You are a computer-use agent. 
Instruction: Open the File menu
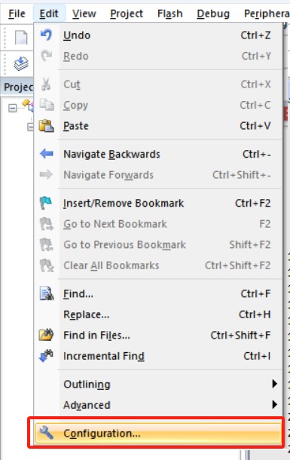17,14
